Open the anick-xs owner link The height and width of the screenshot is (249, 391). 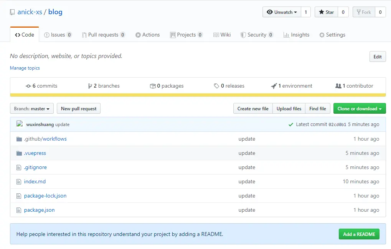30,12
